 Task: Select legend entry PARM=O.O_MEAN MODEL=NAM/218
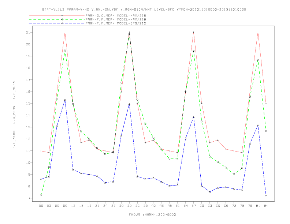(116, 15)
